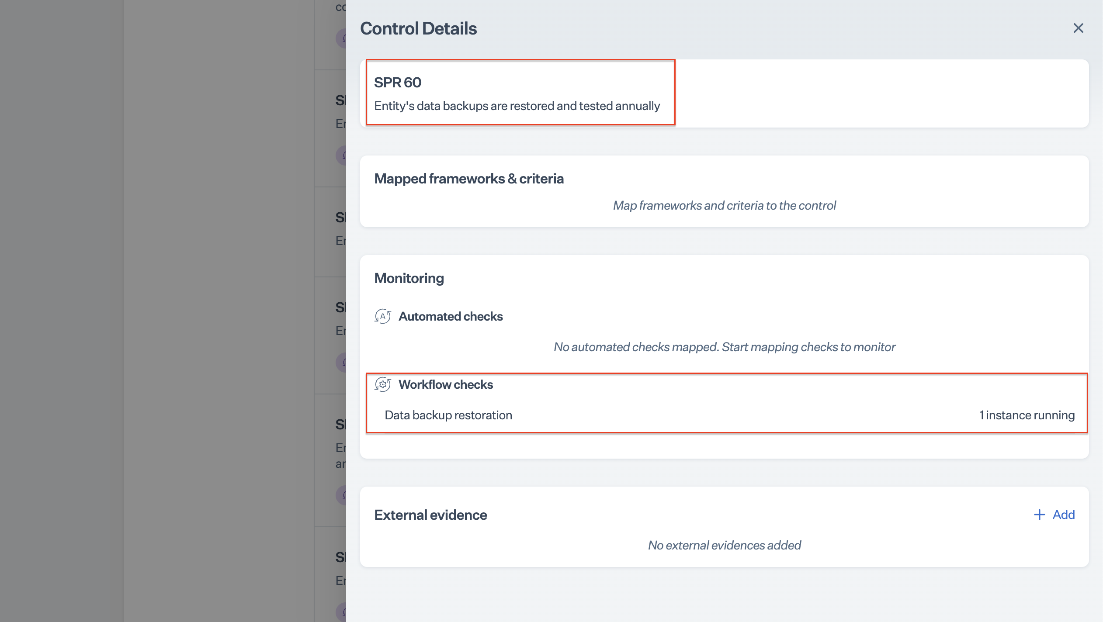Viewport: 1103px width, 622px height.
Task: Click the dimmed overlay outside the panel
Action: pos(175,306)
